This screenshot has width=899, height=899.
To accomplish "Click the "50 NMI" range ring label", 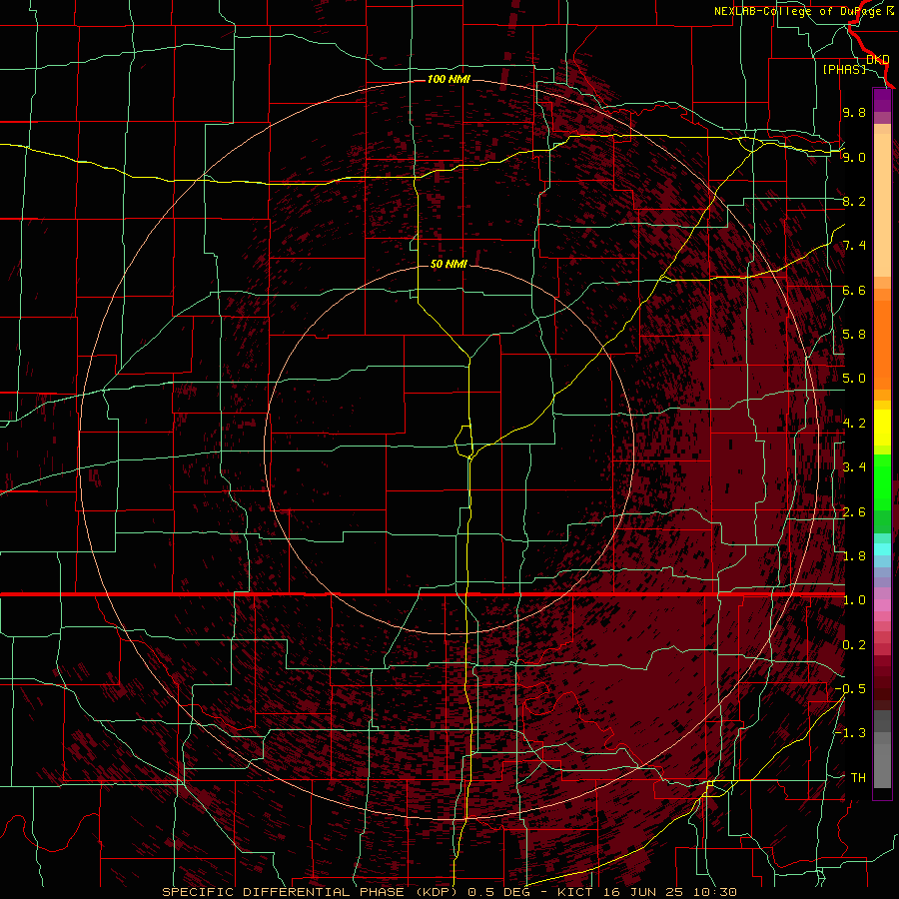I will point(449,264).
